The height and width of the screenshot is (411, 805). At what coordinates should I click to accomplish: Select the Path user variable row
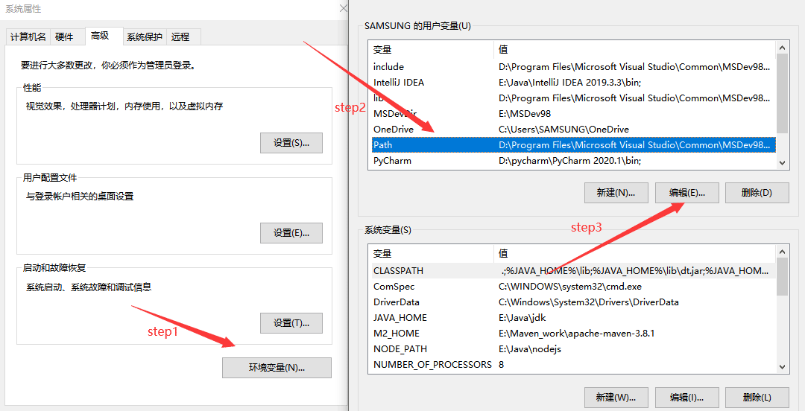(x=573, y=145)
